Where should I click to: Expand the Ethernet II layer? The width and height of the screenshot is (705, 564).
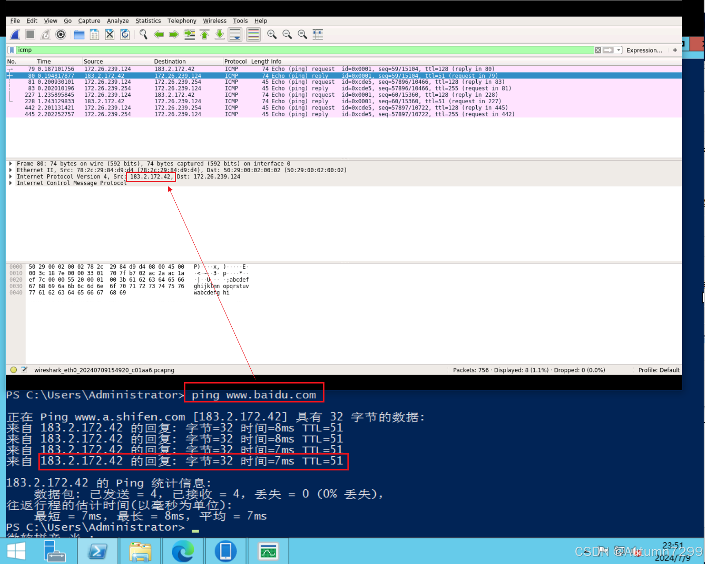click(x=11, y=170)
